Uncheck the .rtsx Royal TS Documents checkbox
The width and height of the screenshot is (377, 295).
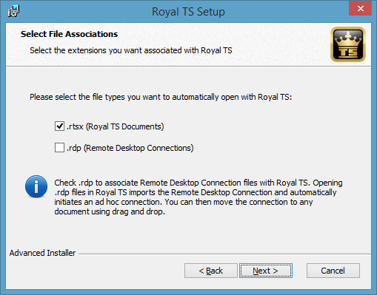(x=59, y=126)
